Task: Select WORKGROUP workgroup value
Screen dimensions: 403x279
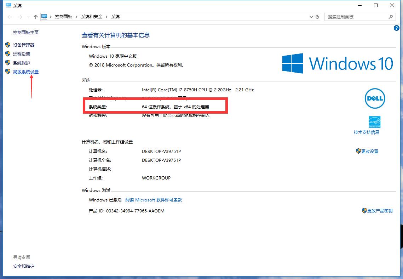Action: point(156,178)
